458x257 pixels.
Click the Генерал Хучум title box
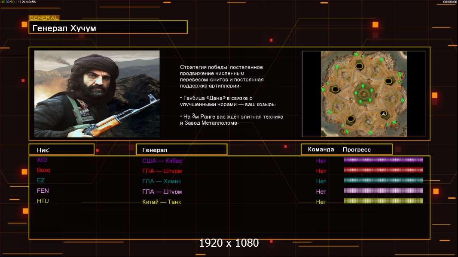tap(108, 27)
